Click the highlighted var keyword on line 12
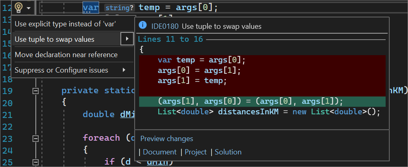Image resolution: width=408 pixels, height=167 pixels. [91, 7]
